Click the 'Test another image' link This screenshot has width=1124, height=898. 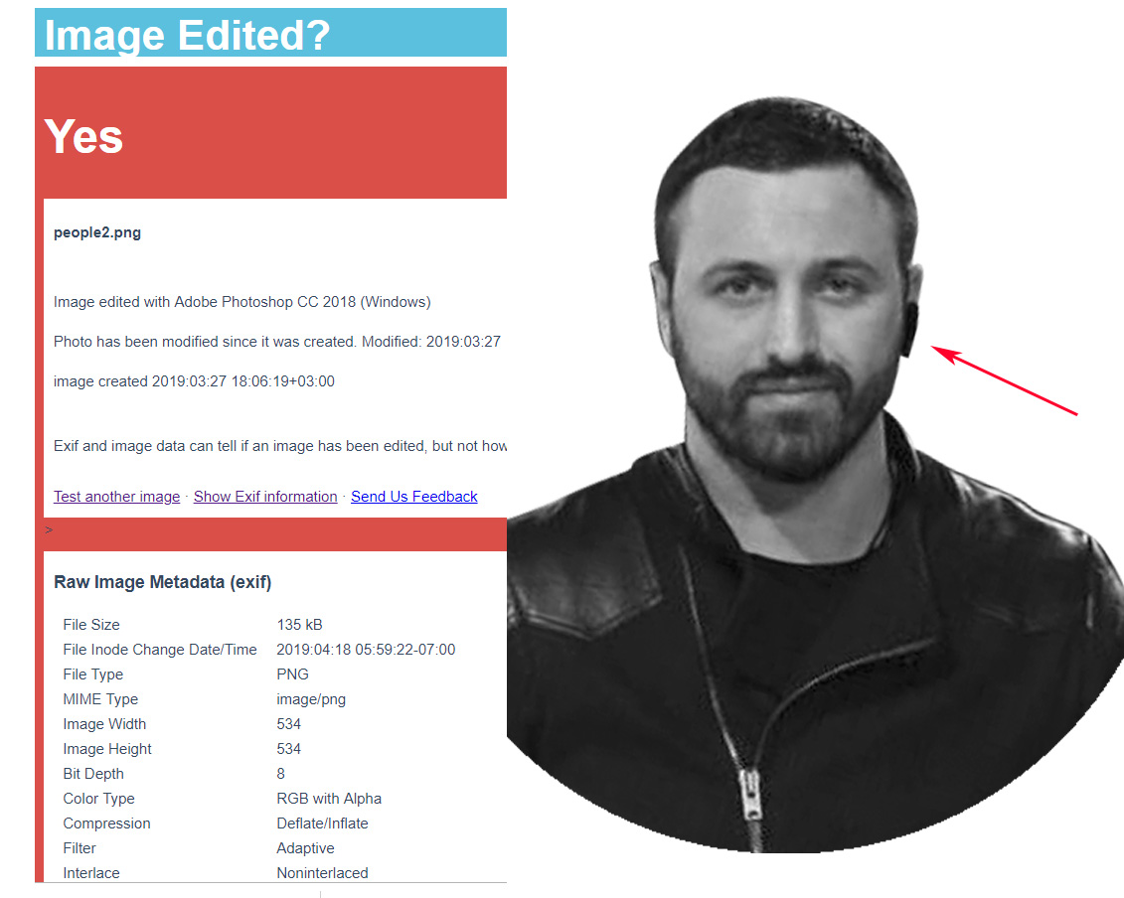[x=117, y=497]
